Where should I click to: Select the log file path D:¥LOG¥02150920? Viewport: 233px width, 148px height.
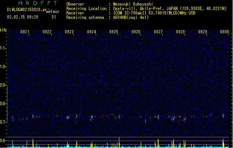(27, 10)
